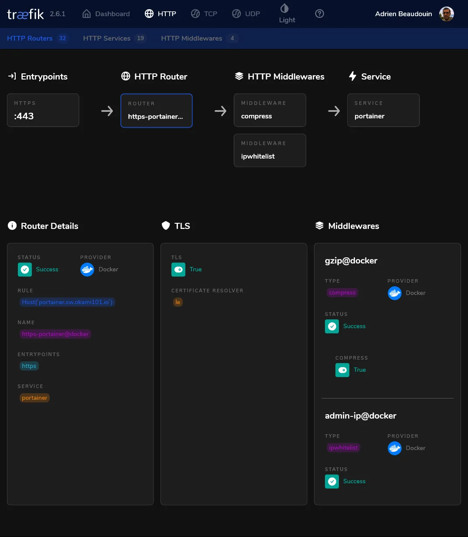This screenshot has height=537, width=468.
Task: Click the purple compress type badge
Action: [x=342, y=293]
